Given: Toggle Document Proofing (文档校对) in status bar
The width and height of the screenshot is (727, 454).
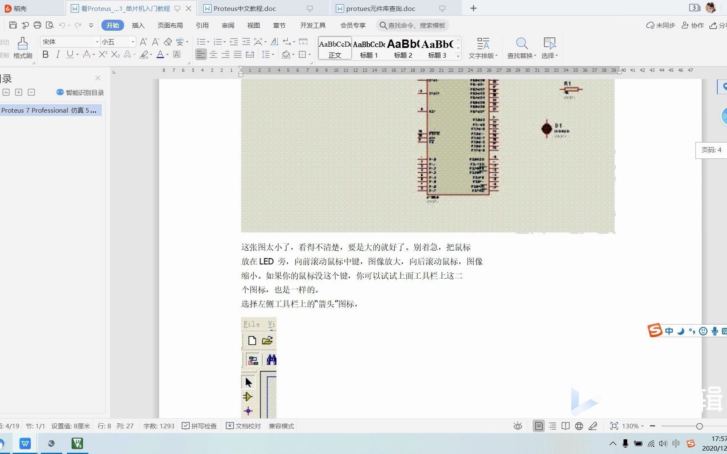Looking at the screenshot, I should 243,426.
